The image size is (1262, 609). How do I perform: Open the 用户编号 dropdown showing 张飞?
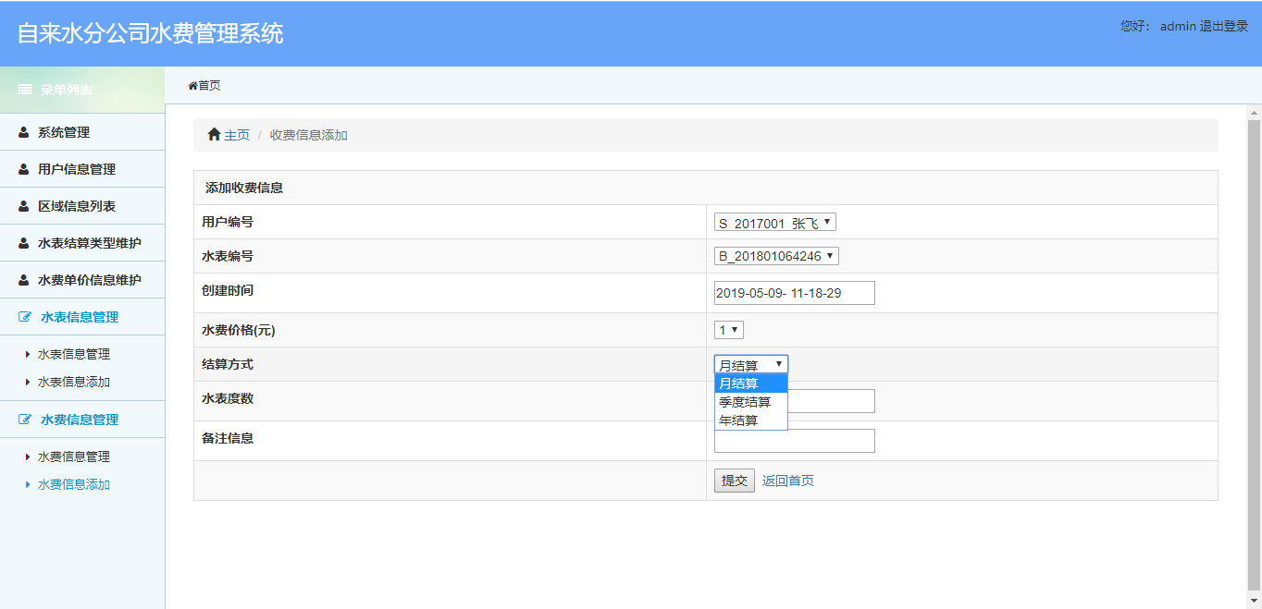(x=774, y=221)
